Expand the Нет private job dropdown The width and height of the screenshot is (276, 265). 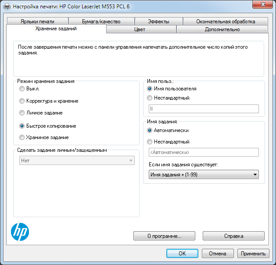tap(76, 161)
